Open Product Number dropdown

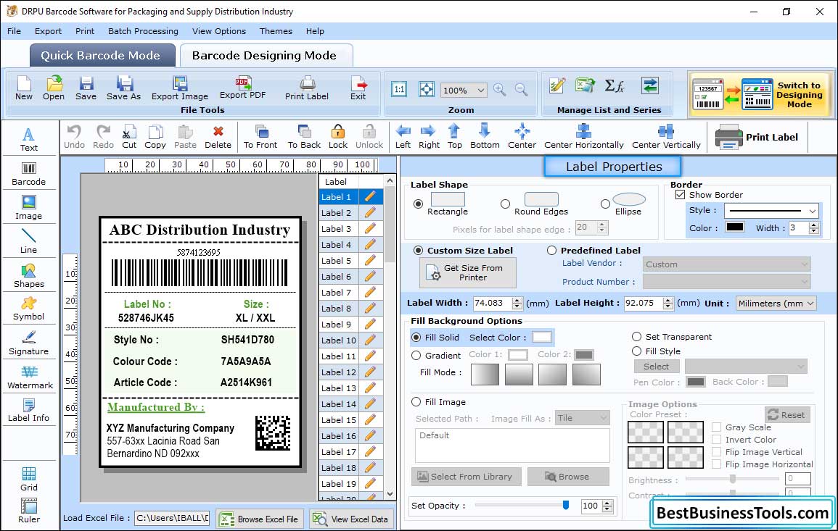pyautogui.click(x=726, y=282)
